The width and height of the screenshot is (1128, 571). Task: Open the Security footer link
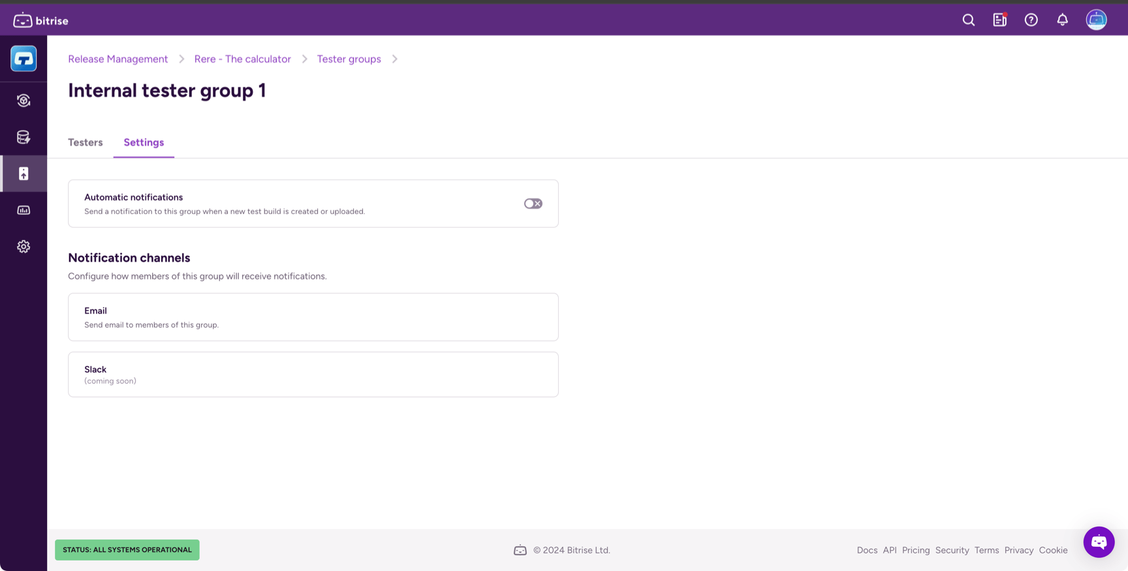tap(952, 550)
